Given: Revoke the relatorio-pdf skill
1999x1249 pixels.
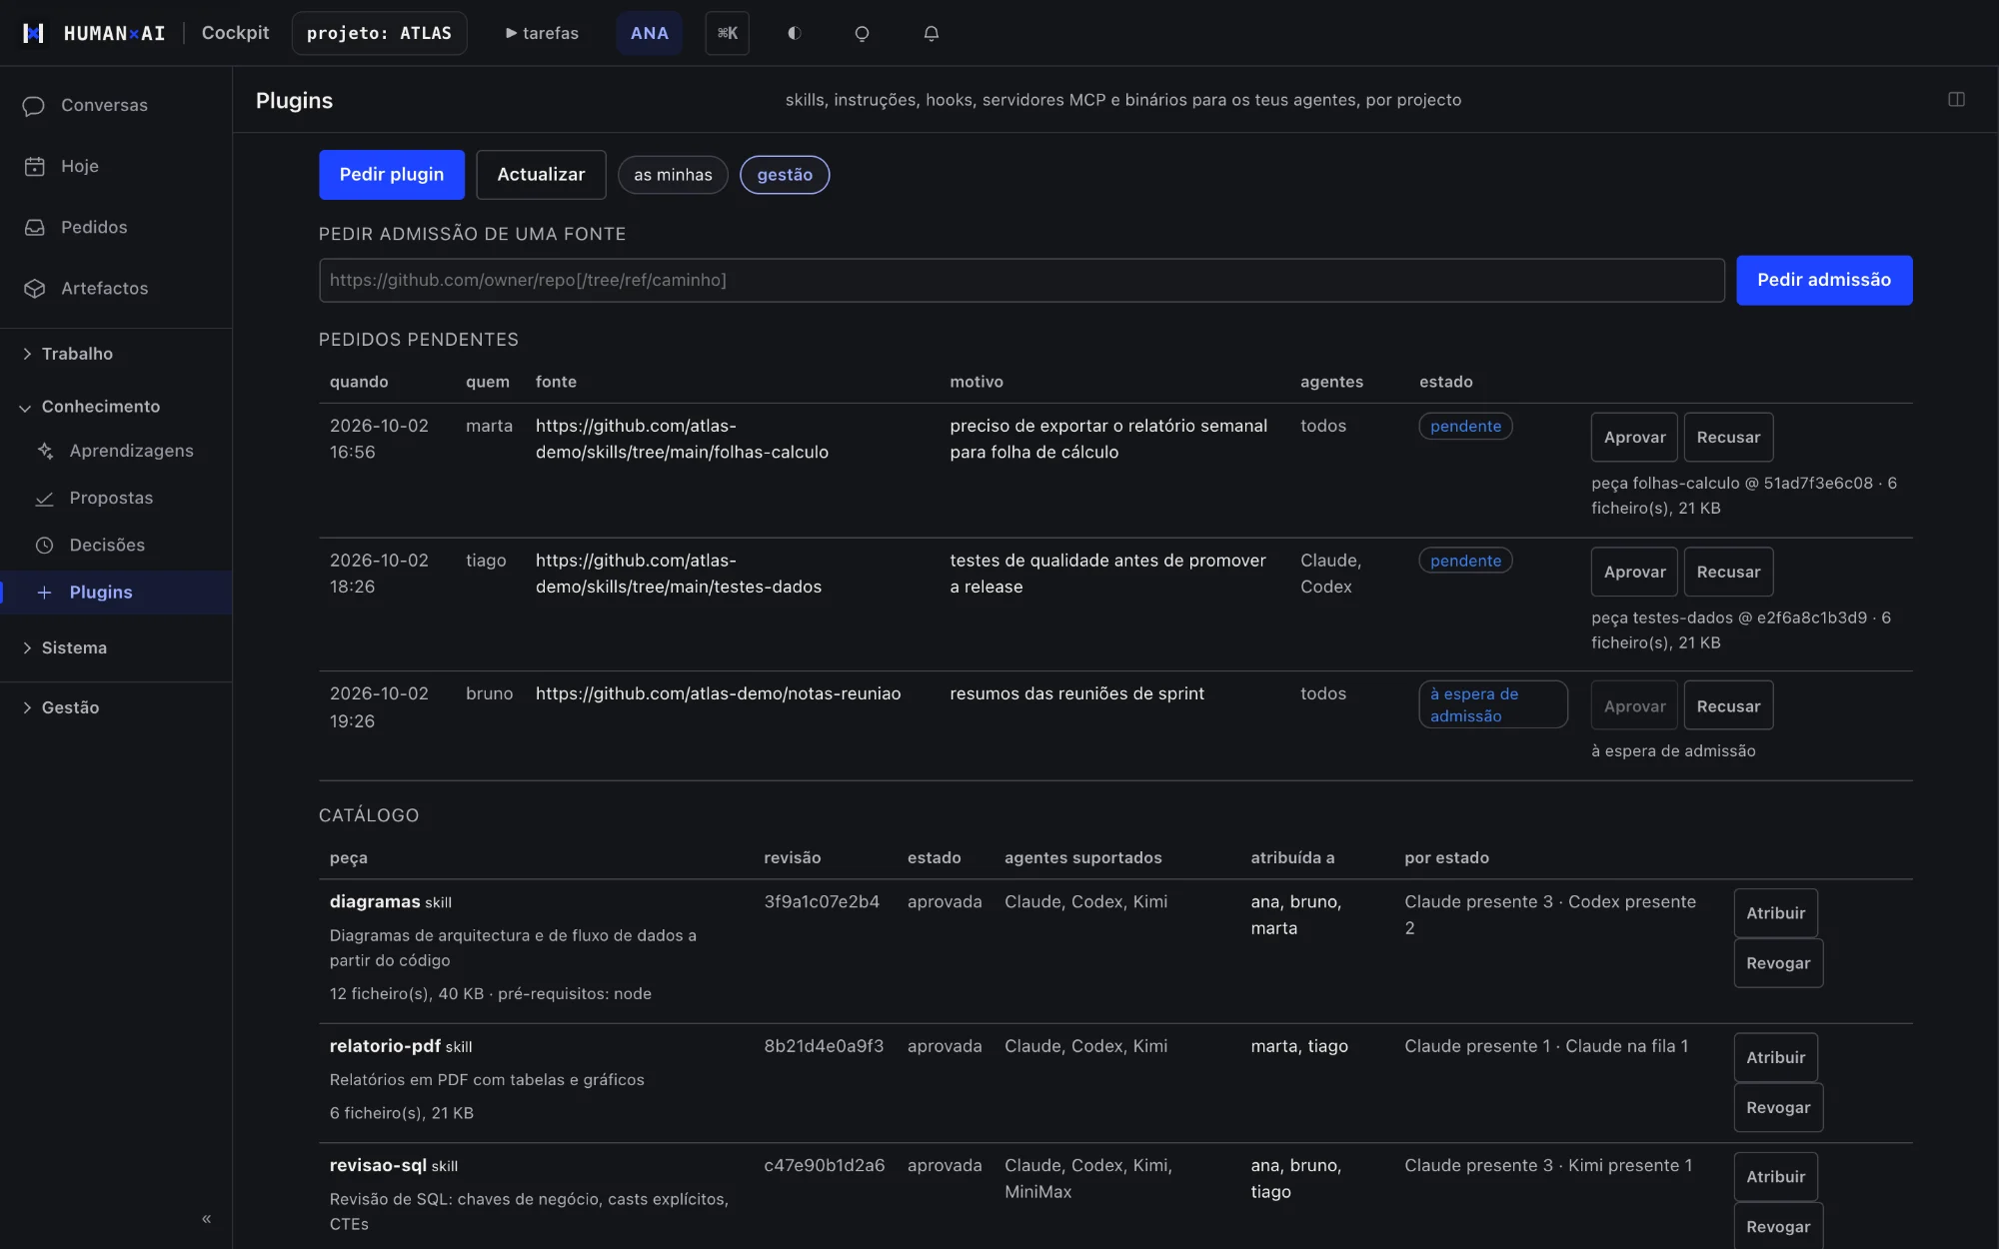Looking at the screenshot, I should point(1778,1107).
